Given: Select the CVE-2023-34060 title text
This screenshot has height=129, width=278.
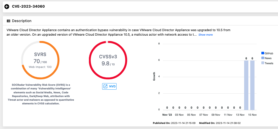Looking at the screenshot, I should click(29, 7).
